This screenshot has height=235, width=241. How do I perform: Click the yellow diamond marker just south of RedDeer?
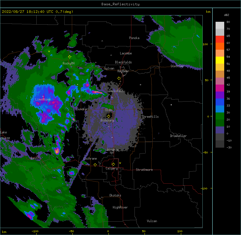(x=119, y=78)
